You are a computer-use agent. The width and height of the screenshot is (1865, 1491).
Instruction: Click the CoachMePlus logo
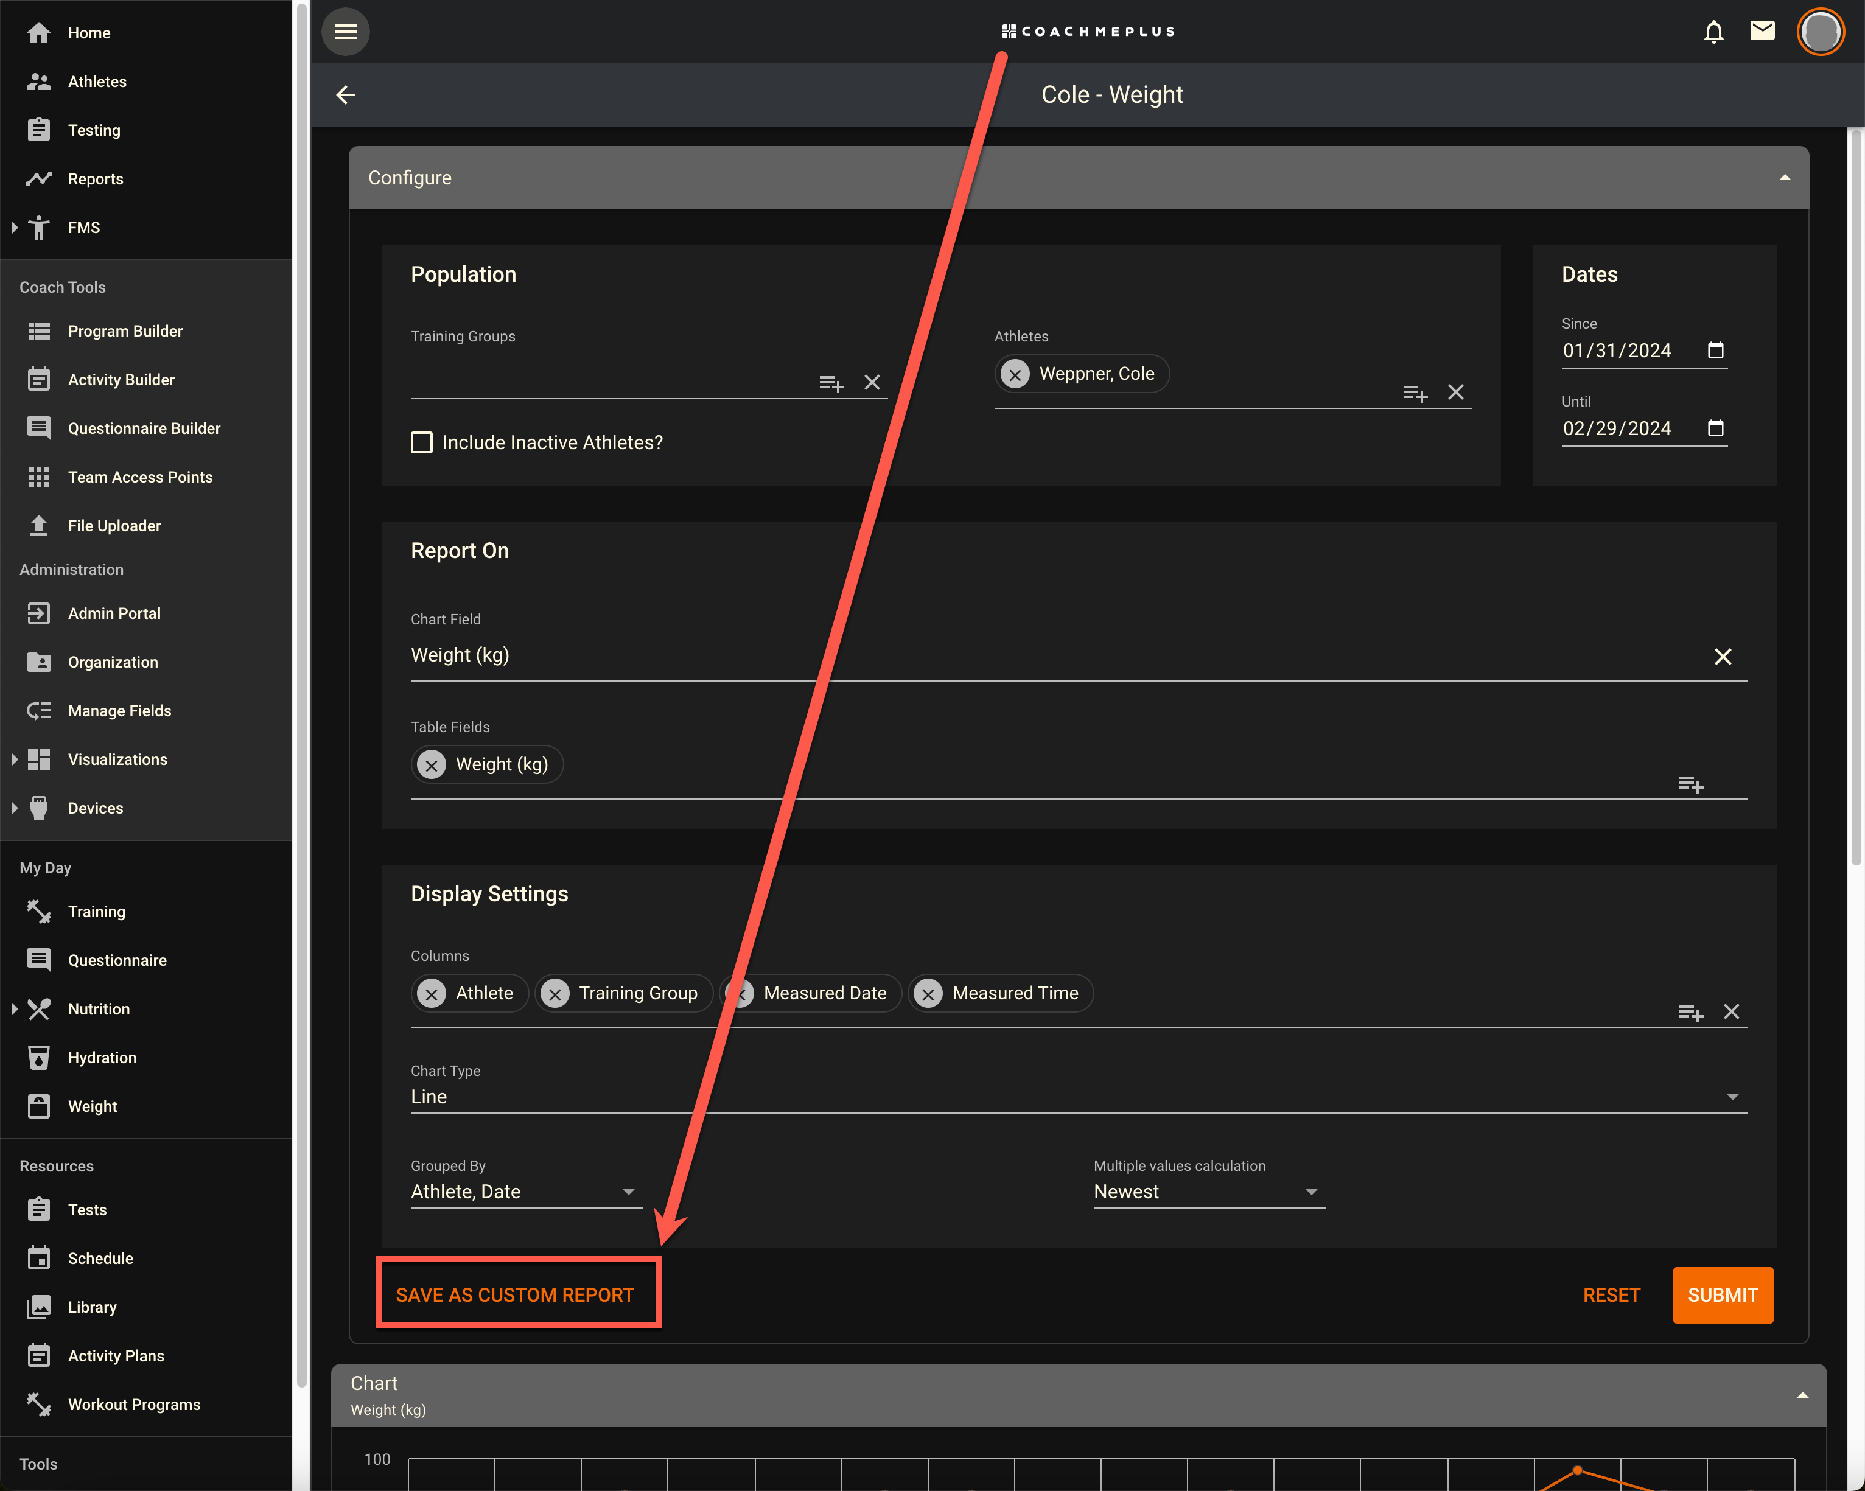point(1087,32)
